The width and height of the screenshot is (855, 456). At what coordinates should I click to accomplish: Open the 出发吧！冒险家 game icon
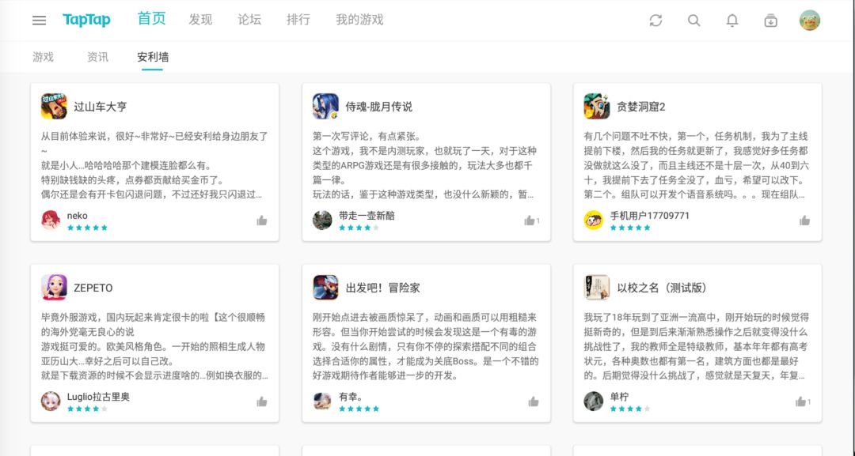tap(325, 288)
